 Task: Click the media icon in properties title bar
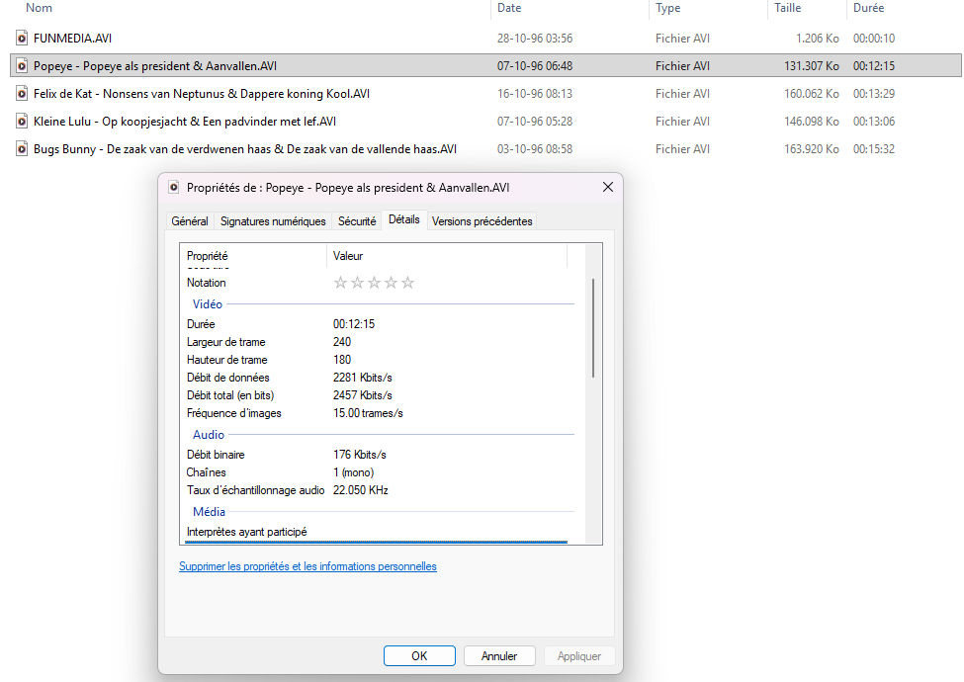(x=174, y=188)
